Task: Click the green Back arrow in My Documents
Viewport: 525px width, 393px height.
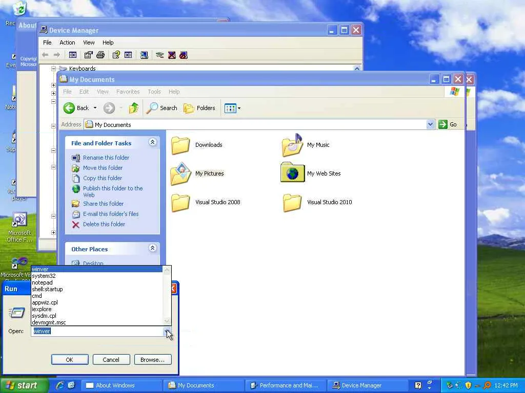Action: [69, 108]
